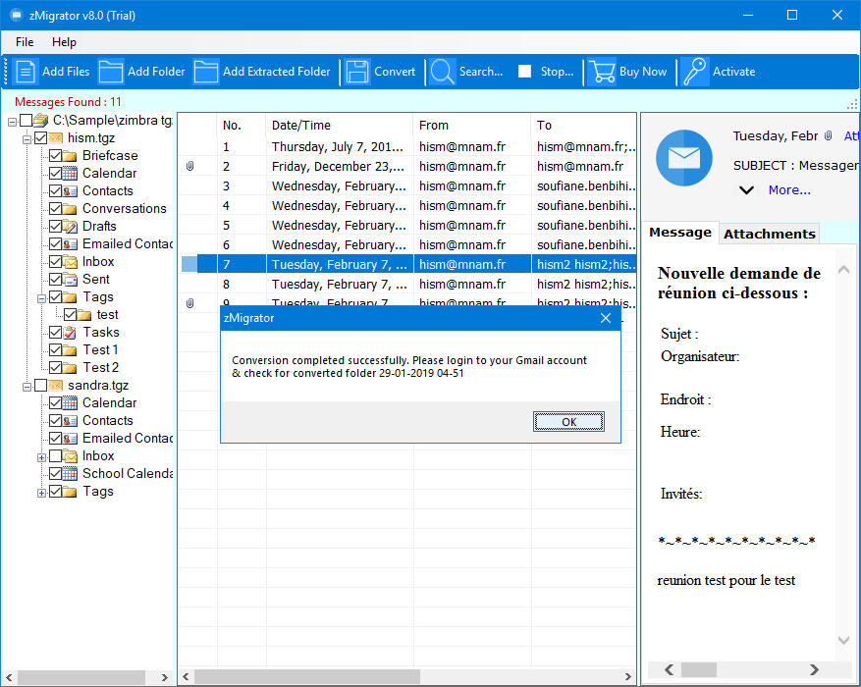Sort messages by the Date/Time column header

[340, 125]
